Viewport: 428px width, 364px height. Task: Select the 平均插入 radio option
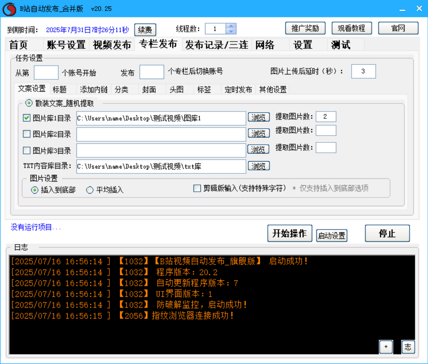pos(90,190)
